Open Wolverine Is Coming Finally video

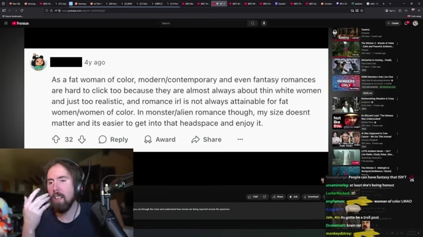coord(346,66)
